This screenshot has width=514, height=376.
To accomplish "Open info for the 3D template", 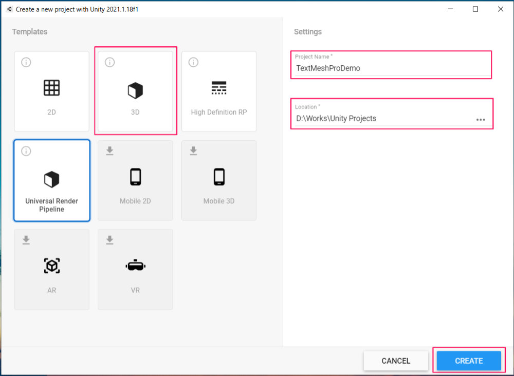I will [110, 62].
